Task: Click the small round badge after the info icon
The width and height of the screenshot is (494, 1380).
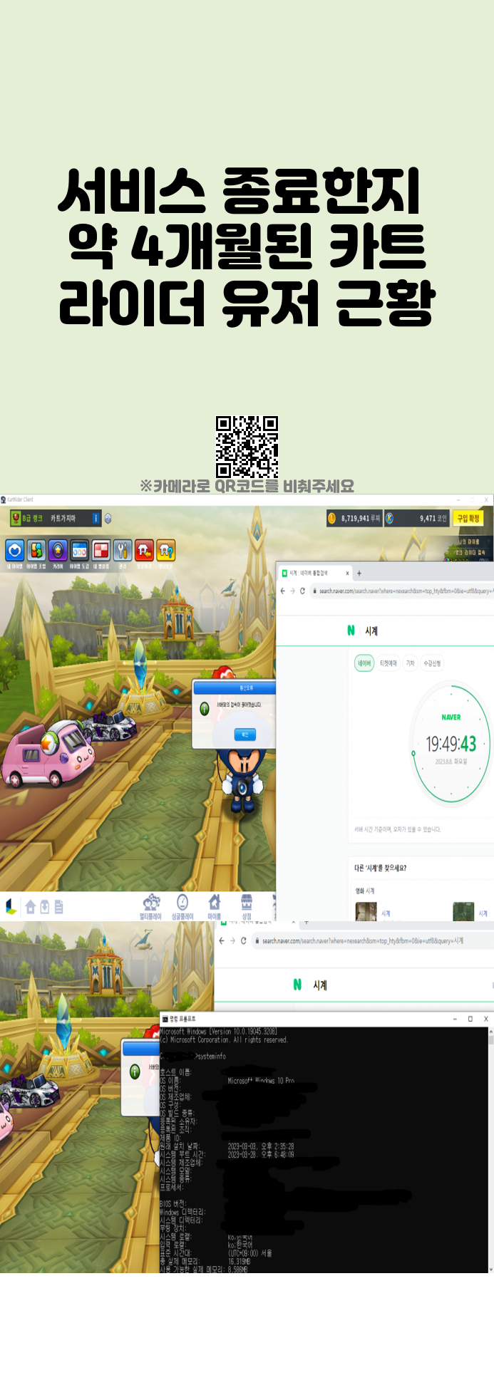Action: [x=108, y=519]
